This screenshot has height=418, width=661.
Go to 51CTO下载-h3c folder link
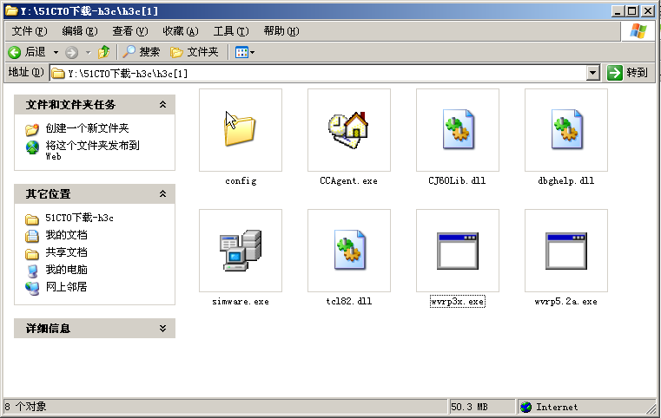pos(80,218)
